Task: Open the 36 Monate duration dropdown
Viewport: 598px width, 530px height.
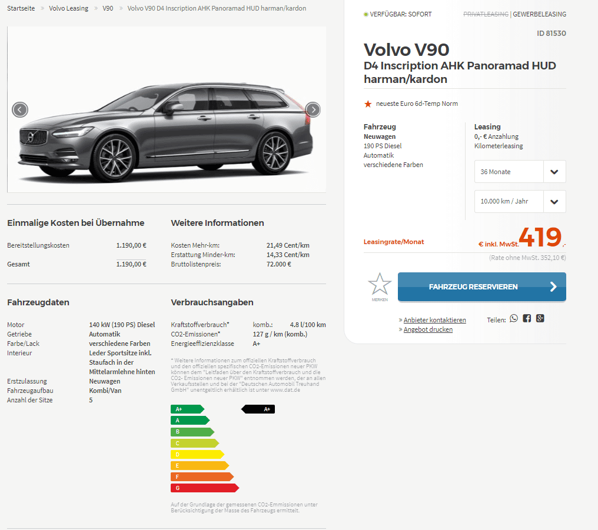Action: coord(520,171)
